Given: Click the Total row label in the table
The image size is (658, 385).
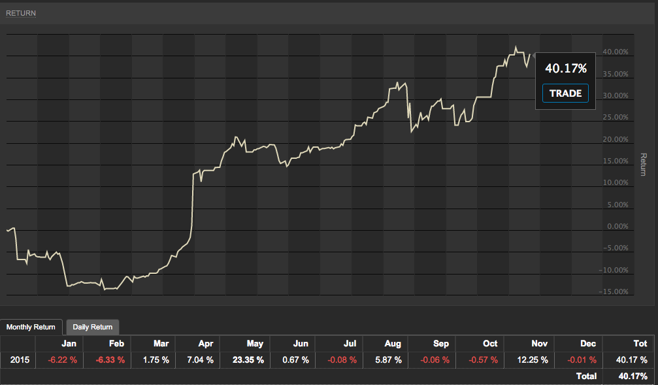Looking at the screenshot, I should point(585,376).
